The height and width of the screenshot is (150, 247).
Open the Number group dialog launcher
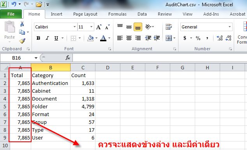pyautogui.click(x=231, y=49)
